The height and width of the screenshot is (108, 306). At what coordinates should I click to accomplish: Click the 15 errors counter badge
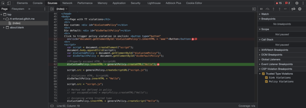(279, 3)
